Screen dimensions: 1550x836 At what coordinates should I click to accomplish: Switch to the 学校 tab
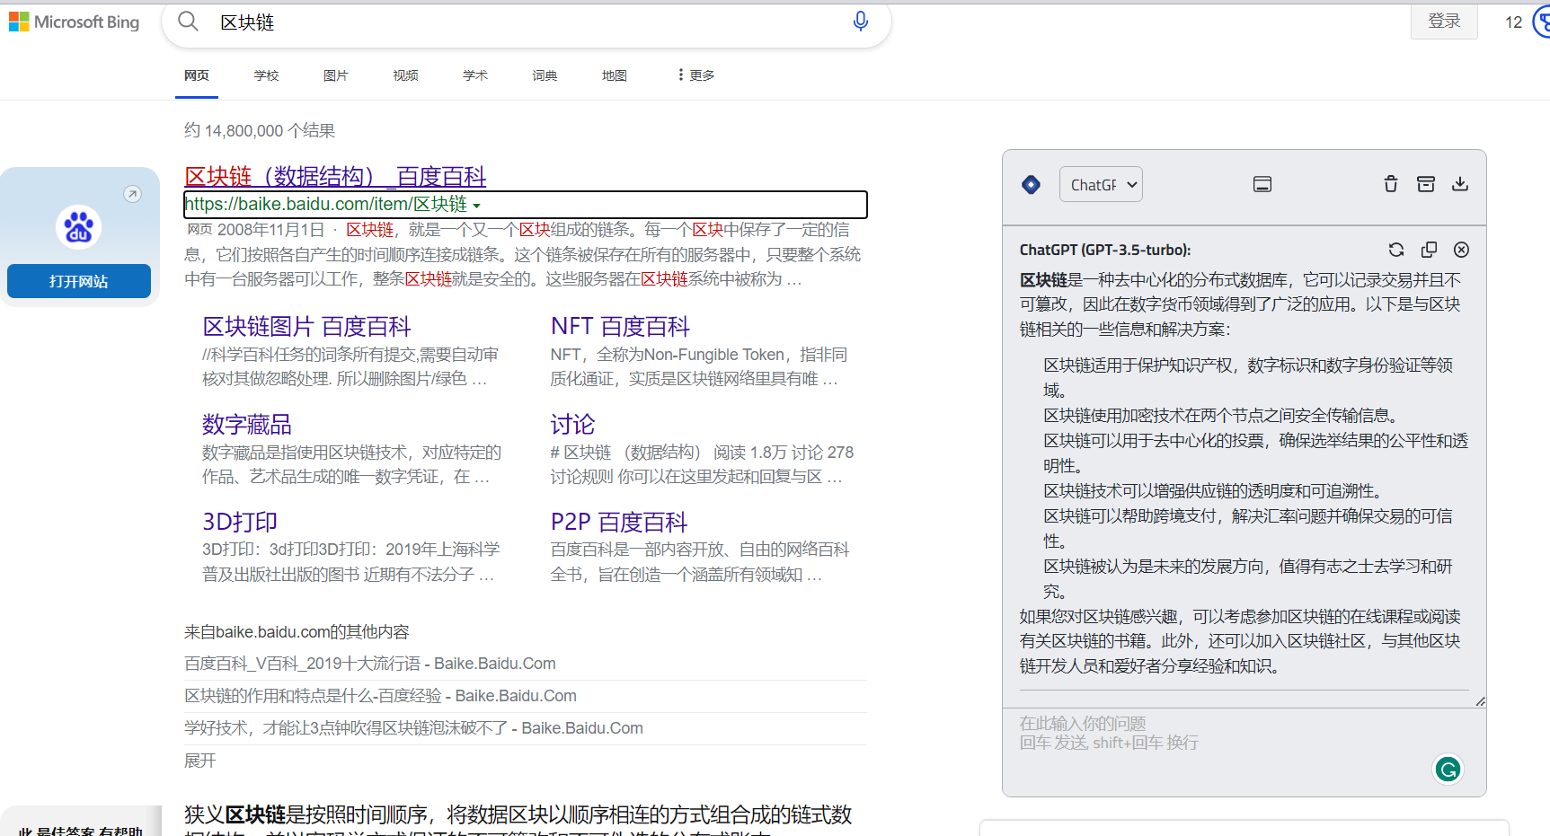pyautogui.click(x=266, y=75)
